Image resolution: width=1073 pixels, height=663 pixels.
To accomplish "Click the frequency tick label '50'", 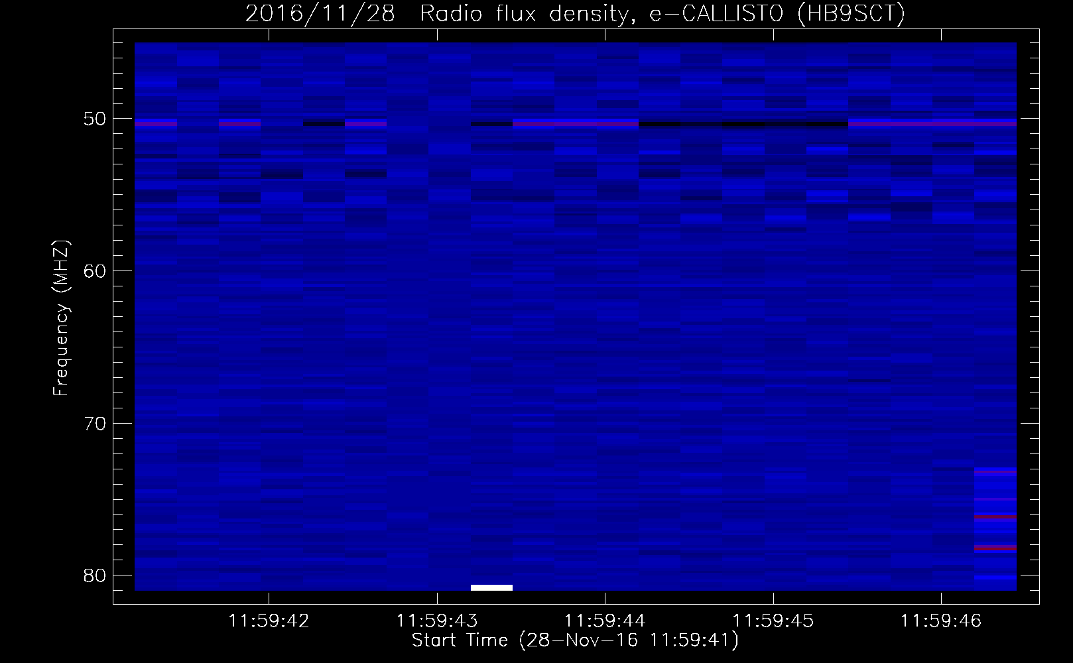I will [x=95, y=119].
